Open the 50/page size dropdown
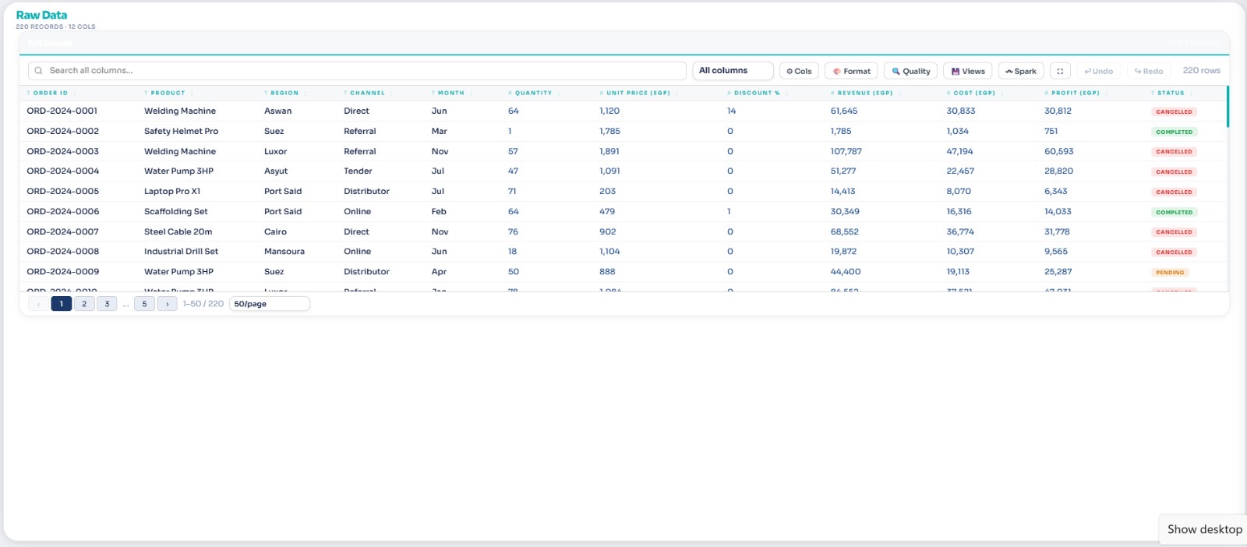 click(x=270, y=304)
